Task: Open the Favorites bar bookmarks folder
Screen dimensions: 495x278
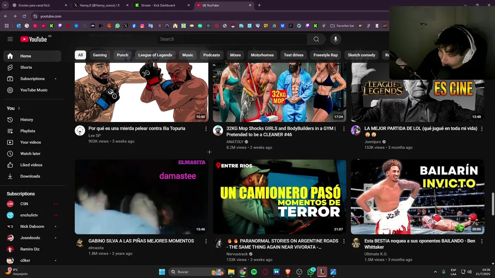Action: point(342,26)
